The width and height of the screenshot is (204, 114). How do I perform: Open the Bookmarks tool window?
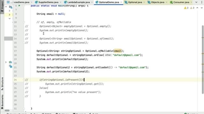2,102
